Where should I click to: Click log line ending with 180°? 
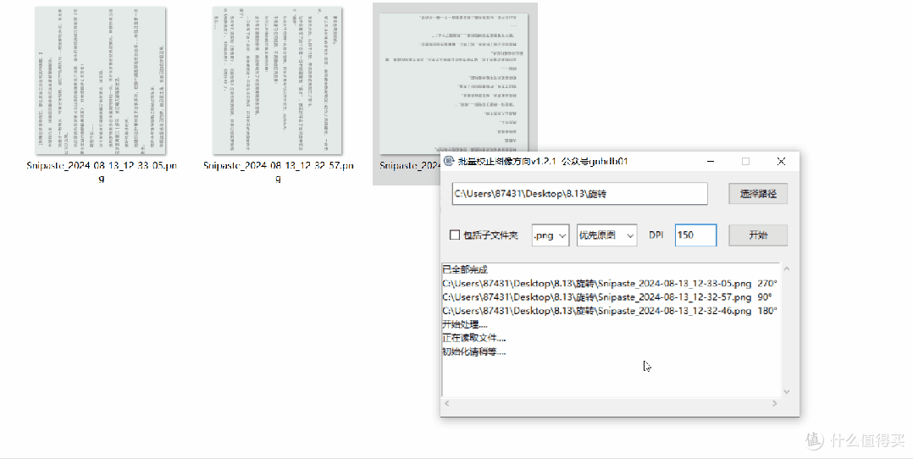pos(610,311)
